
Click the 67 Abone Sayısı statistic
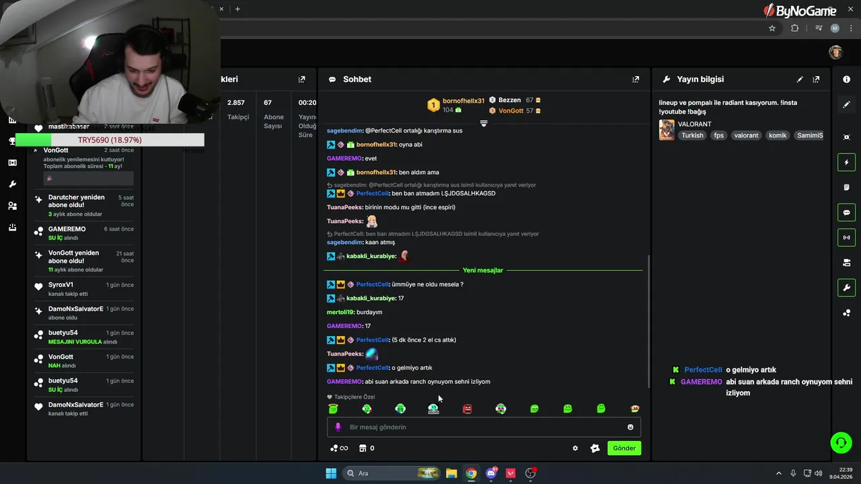coord(273,114)
